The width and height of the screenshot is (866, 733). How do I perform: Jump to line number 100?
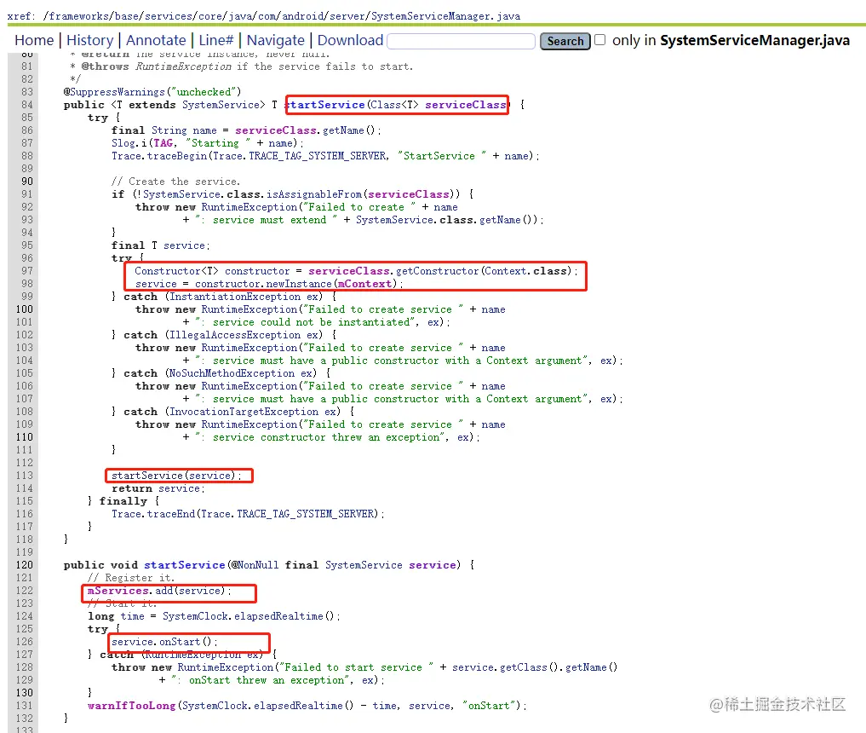(x=25, y=309)
